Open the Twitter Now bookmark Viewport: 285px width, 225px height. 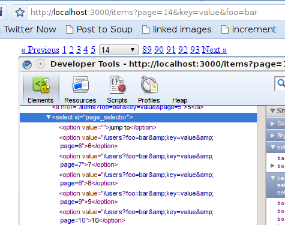30,29
